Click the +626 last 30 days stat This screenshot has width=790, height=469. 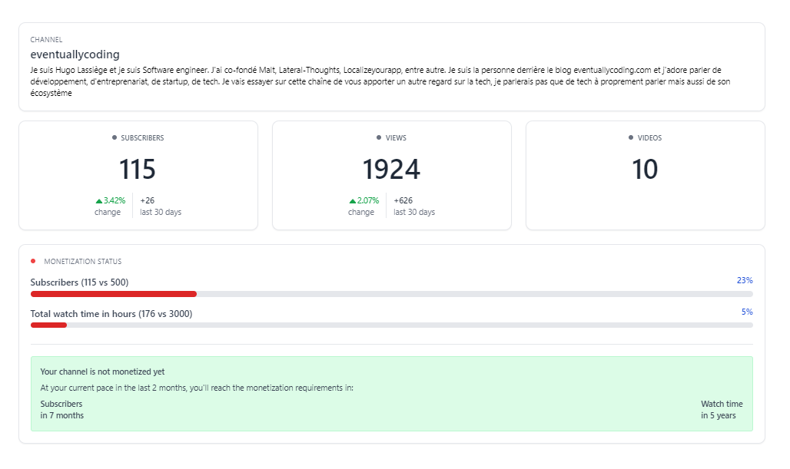click(413, 206)
